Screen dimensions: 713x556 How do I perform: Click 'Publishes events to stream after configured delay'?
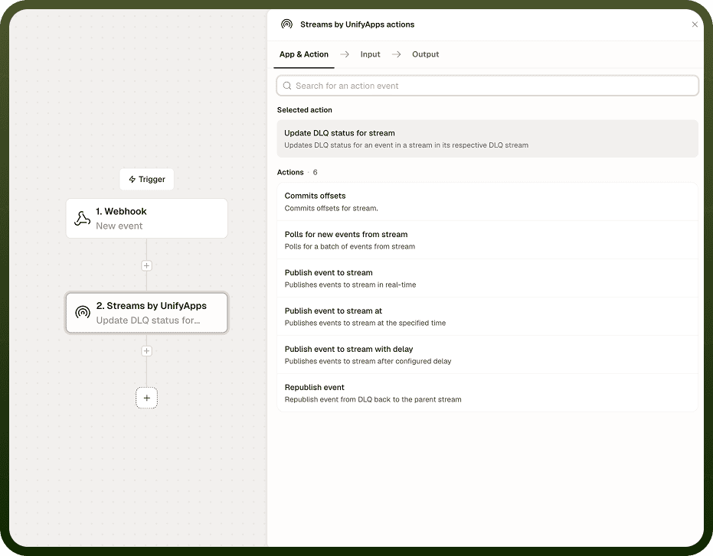pyautogui.click(x=368, y=361)
